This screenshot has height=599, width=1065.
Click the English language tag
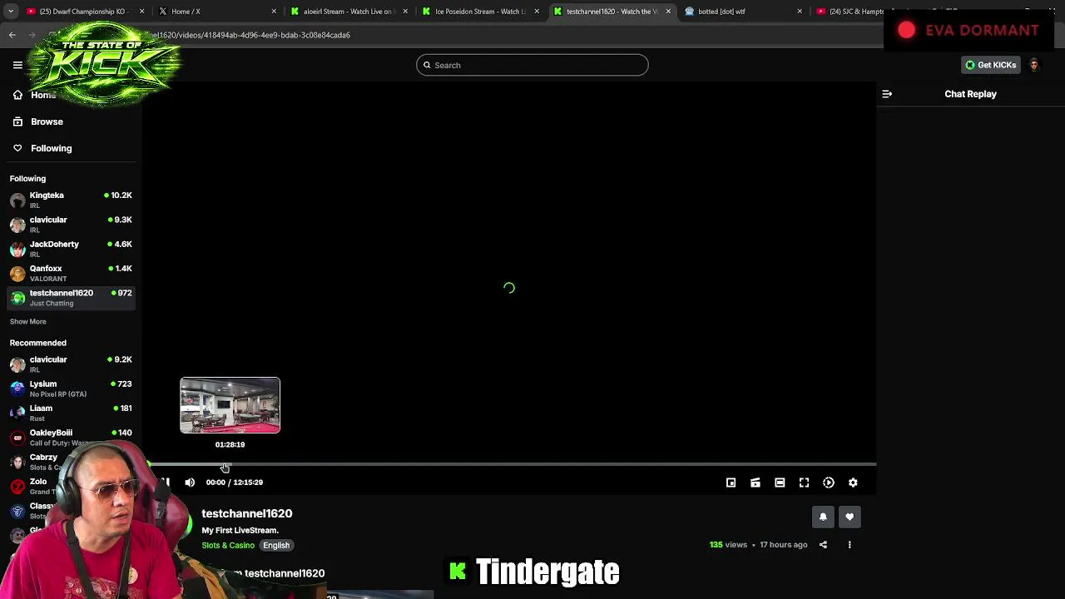point(276,546)
